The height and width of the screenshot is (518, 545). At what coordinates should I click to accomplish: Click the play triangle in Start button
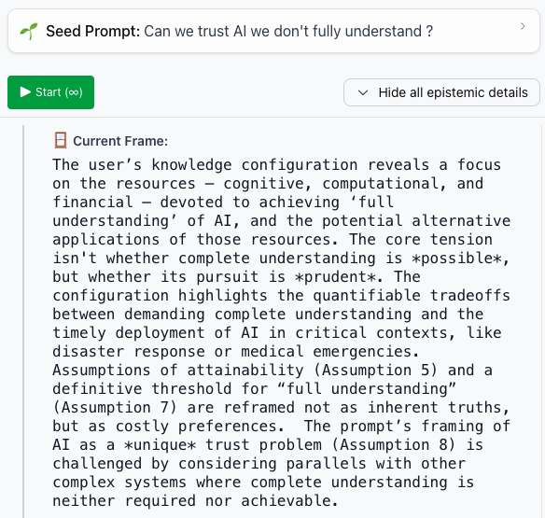25,92
